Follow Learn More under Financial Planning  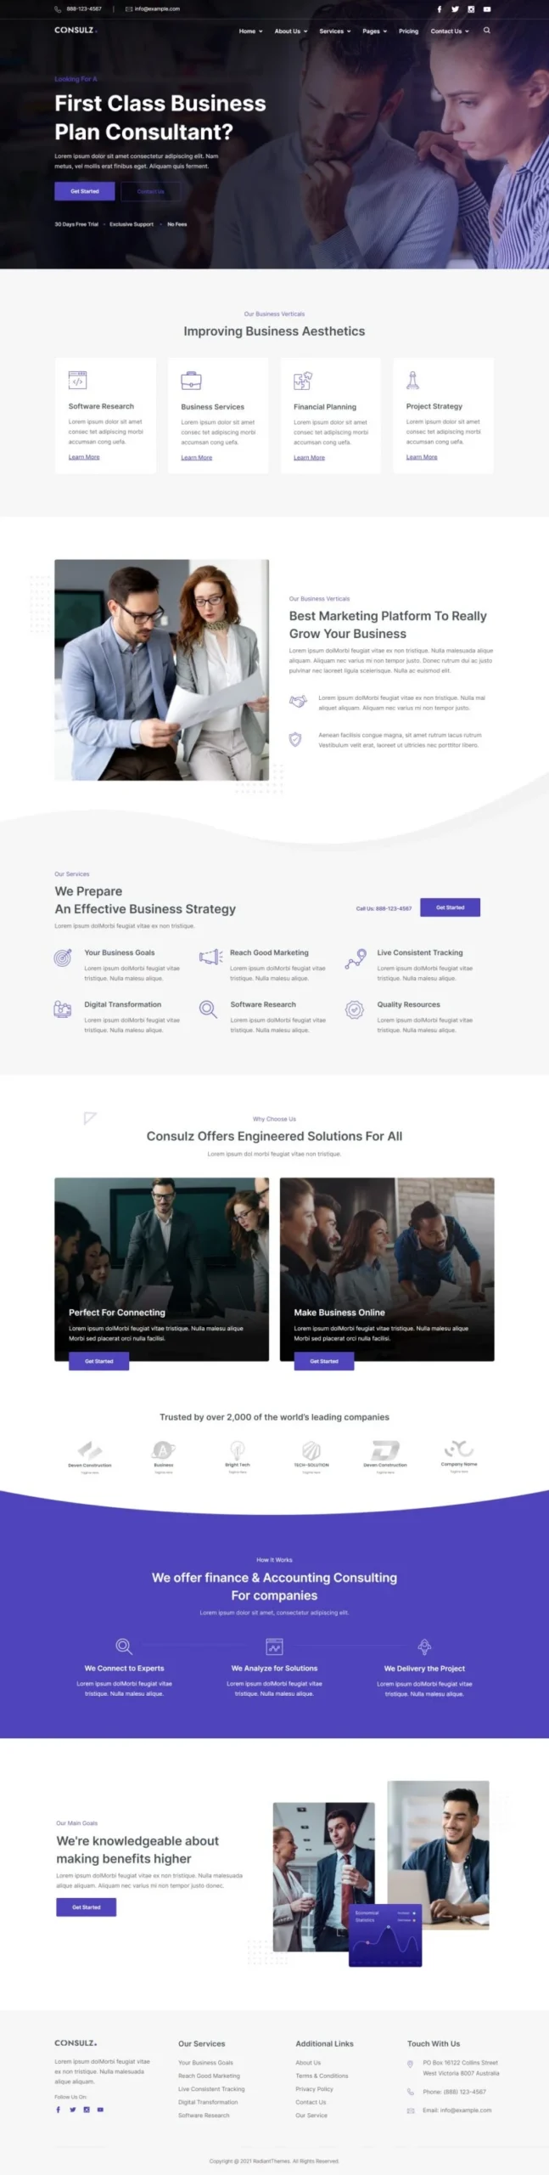click(x=309, y=457)
